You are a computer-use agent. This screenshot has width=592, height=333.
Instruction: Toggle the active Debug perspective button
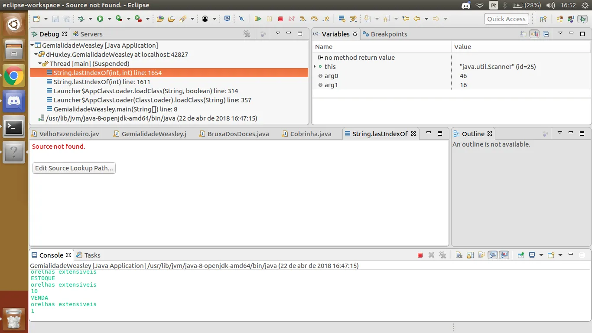click(x=582, y=19)
